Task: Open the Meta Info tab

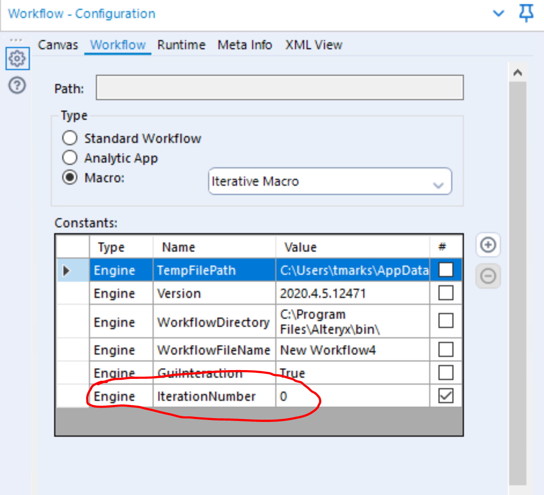Action: (x=244, y=44)
